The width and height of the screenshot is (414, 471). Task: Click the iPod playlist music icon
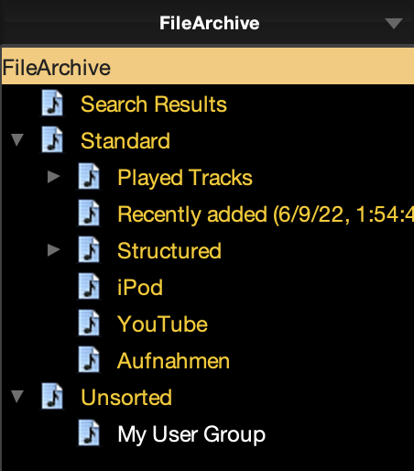[x=89, y=287]
